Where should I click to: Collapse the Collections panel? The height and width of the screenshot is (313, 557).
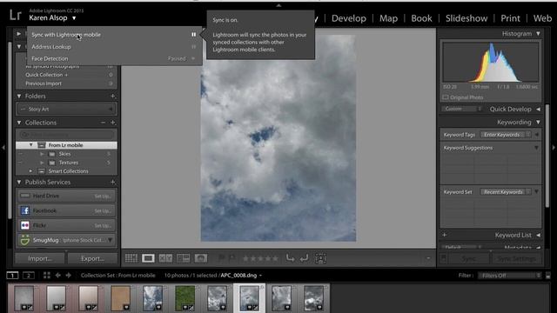tap(19, 123)
